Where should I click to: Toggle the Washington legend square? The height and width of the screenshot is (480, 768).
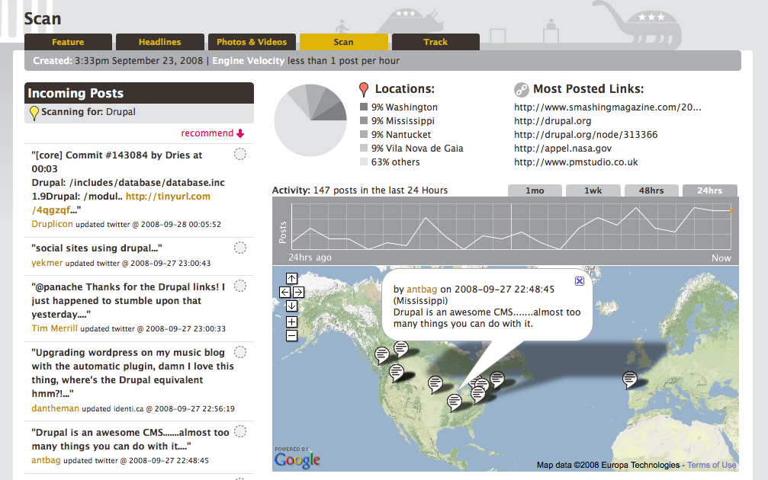point(362,106)
